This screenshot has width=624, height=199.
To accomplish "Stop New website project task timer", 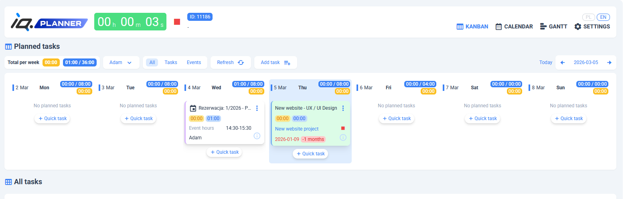I will pos(343,129).
